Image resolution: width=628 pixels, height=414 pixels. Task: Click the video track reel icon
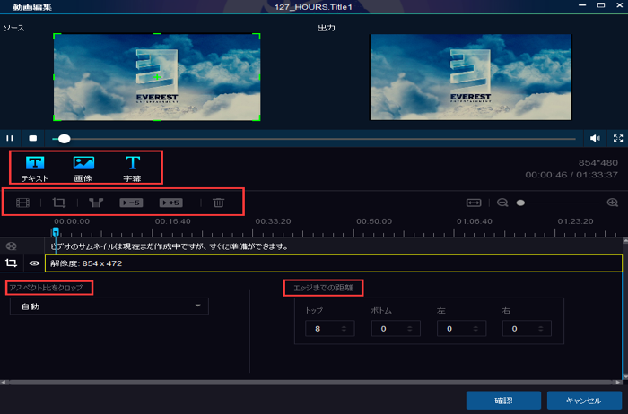pos(11,246)
